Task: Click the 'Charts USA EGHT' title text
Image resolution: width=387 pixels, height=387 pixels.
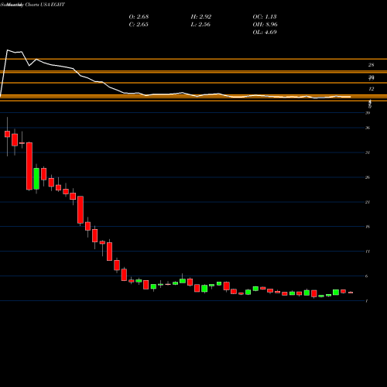Action: (45, 5)
